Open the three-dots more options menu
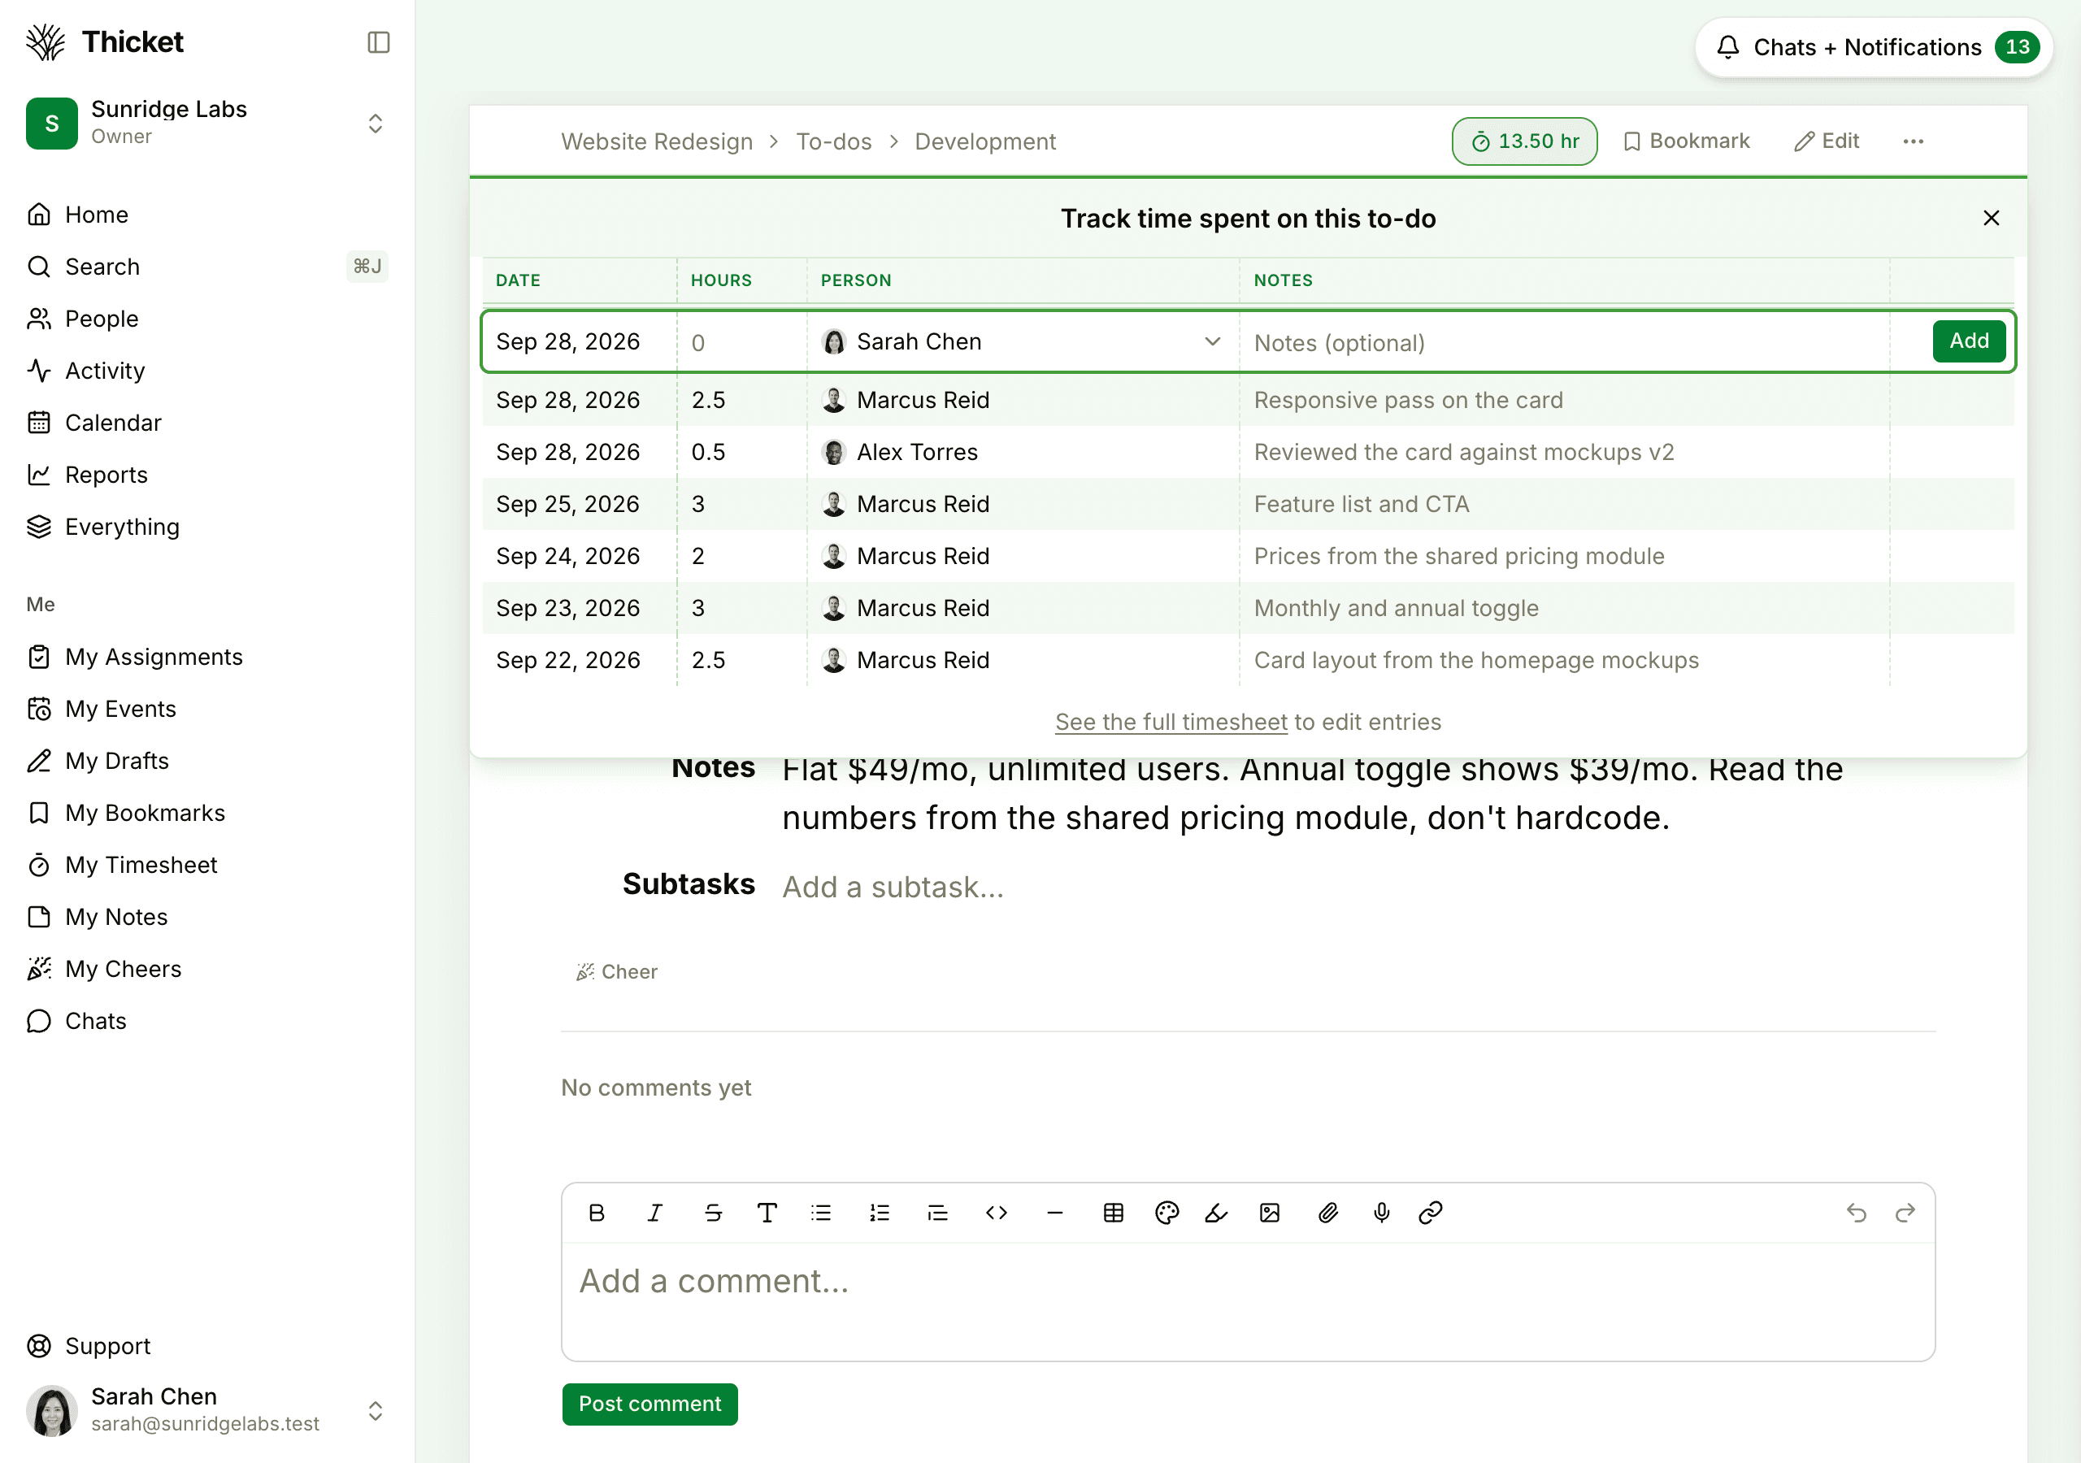This screenshot has width=2081, height=1463. point(1914,141)
